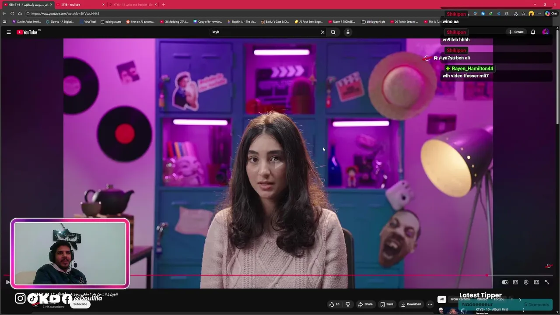Subscribe to the channel
The width and height of the screenshot is (560, 315).
(x=80, y=304)
